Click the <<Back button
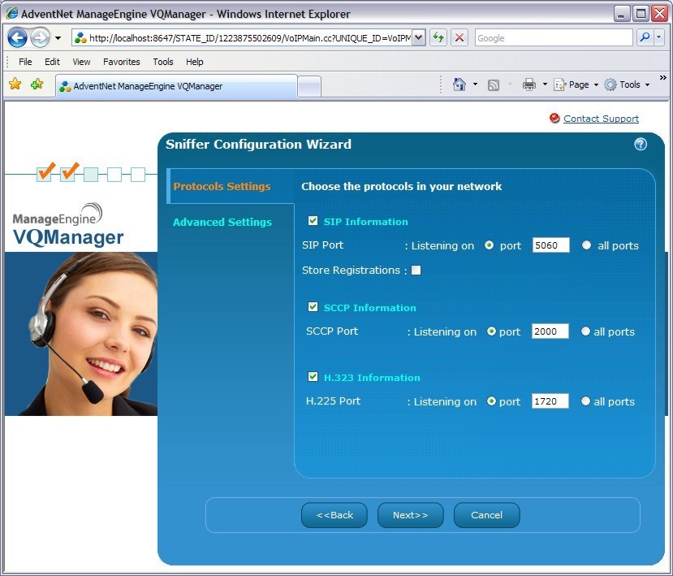The image size is (673, 576). (334, 515)
